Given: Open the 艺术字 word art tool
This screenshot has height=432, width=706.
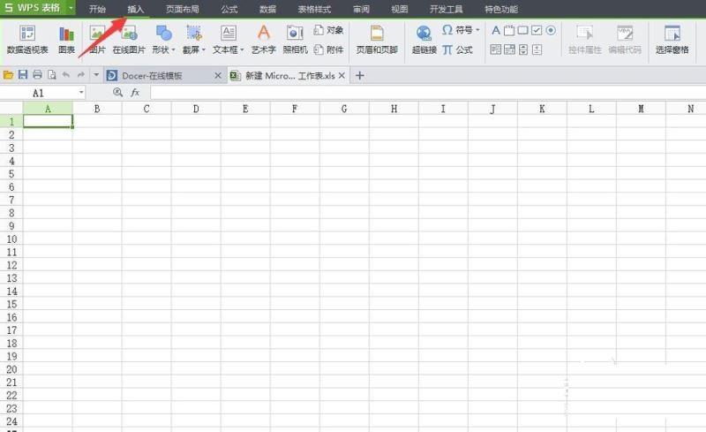Looking at the screenshot, I should [262, 40].
